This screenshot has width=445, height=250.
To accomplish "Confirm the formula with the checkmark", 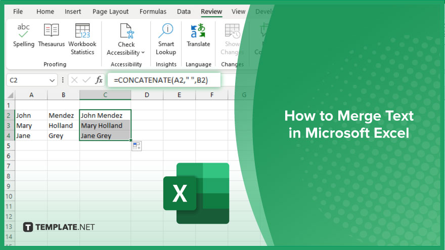I will [86, 80].
